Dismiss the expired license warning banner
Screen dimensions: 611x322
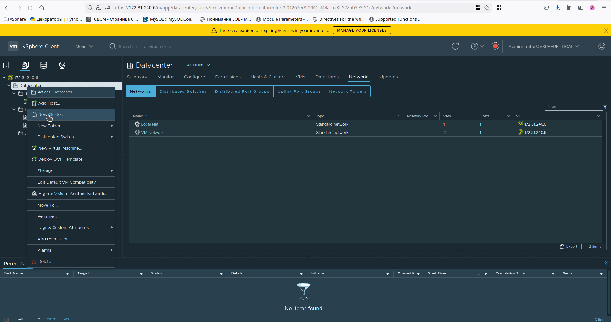pyautogui.click(x=606, y=30)
